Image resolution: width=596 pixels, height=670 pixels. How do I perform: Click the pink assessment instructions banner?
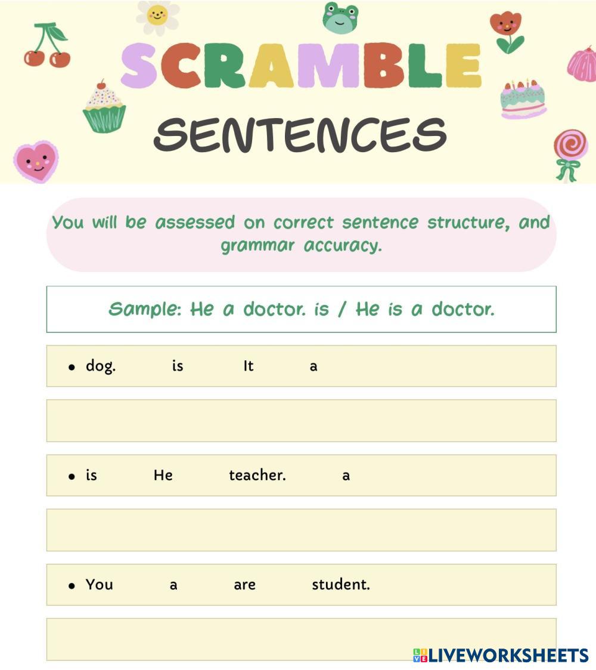pos(301,234)
